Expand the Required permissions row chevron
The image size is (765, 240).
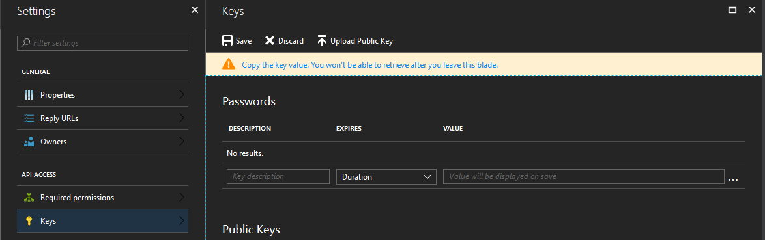[182, 198]
